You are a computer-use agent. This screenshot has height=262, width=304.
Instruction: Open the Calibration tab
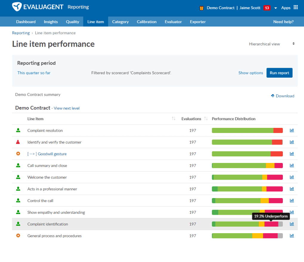point(147,21)
